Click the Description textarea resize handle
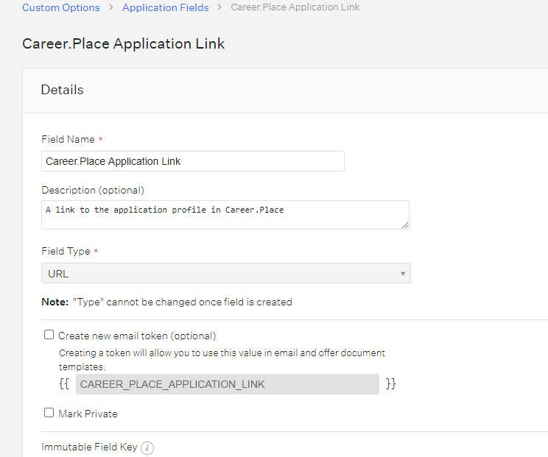The height and width of the screenshot is (457, 548). [x=405, y=225]
